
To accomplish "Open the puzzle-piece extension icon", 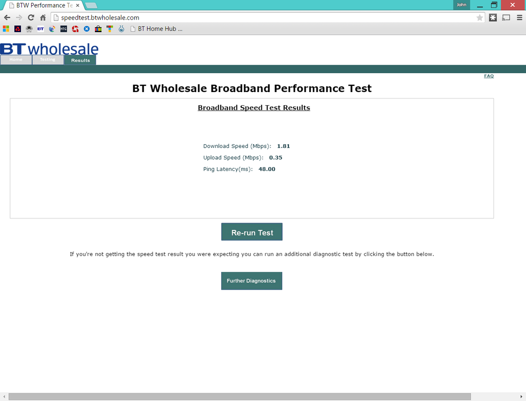I will pos(493,17).
